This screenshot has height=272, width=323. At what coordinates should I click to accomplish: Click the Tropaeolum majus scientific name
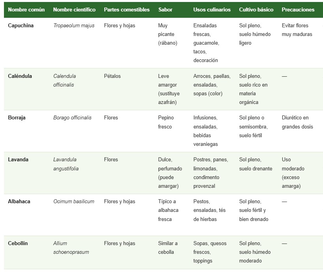(x=74, y=25)
